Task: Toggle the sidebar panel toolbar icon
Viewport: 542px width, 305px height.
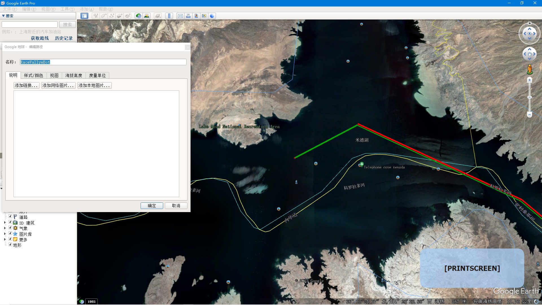Action: 84,16
